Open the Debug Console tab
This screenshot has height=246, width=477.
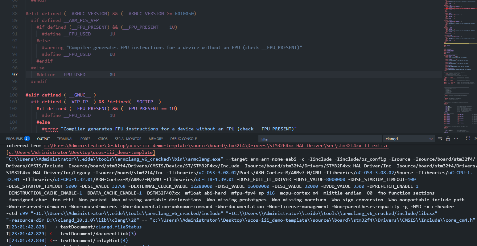click(x=183, y=139)
